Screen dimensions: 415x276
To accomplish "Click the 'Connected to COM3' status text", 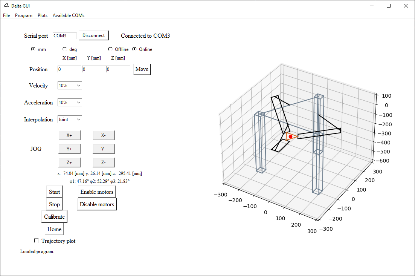I will point(145,36).
